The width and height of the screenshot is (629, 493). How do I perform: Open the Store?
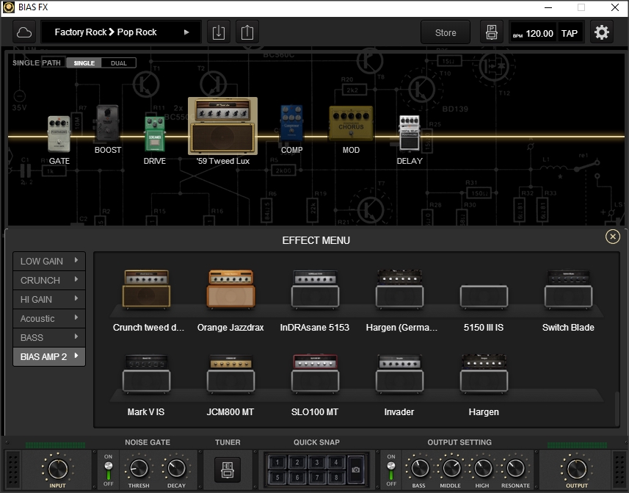pyautogui.click(x=446, y=32)
